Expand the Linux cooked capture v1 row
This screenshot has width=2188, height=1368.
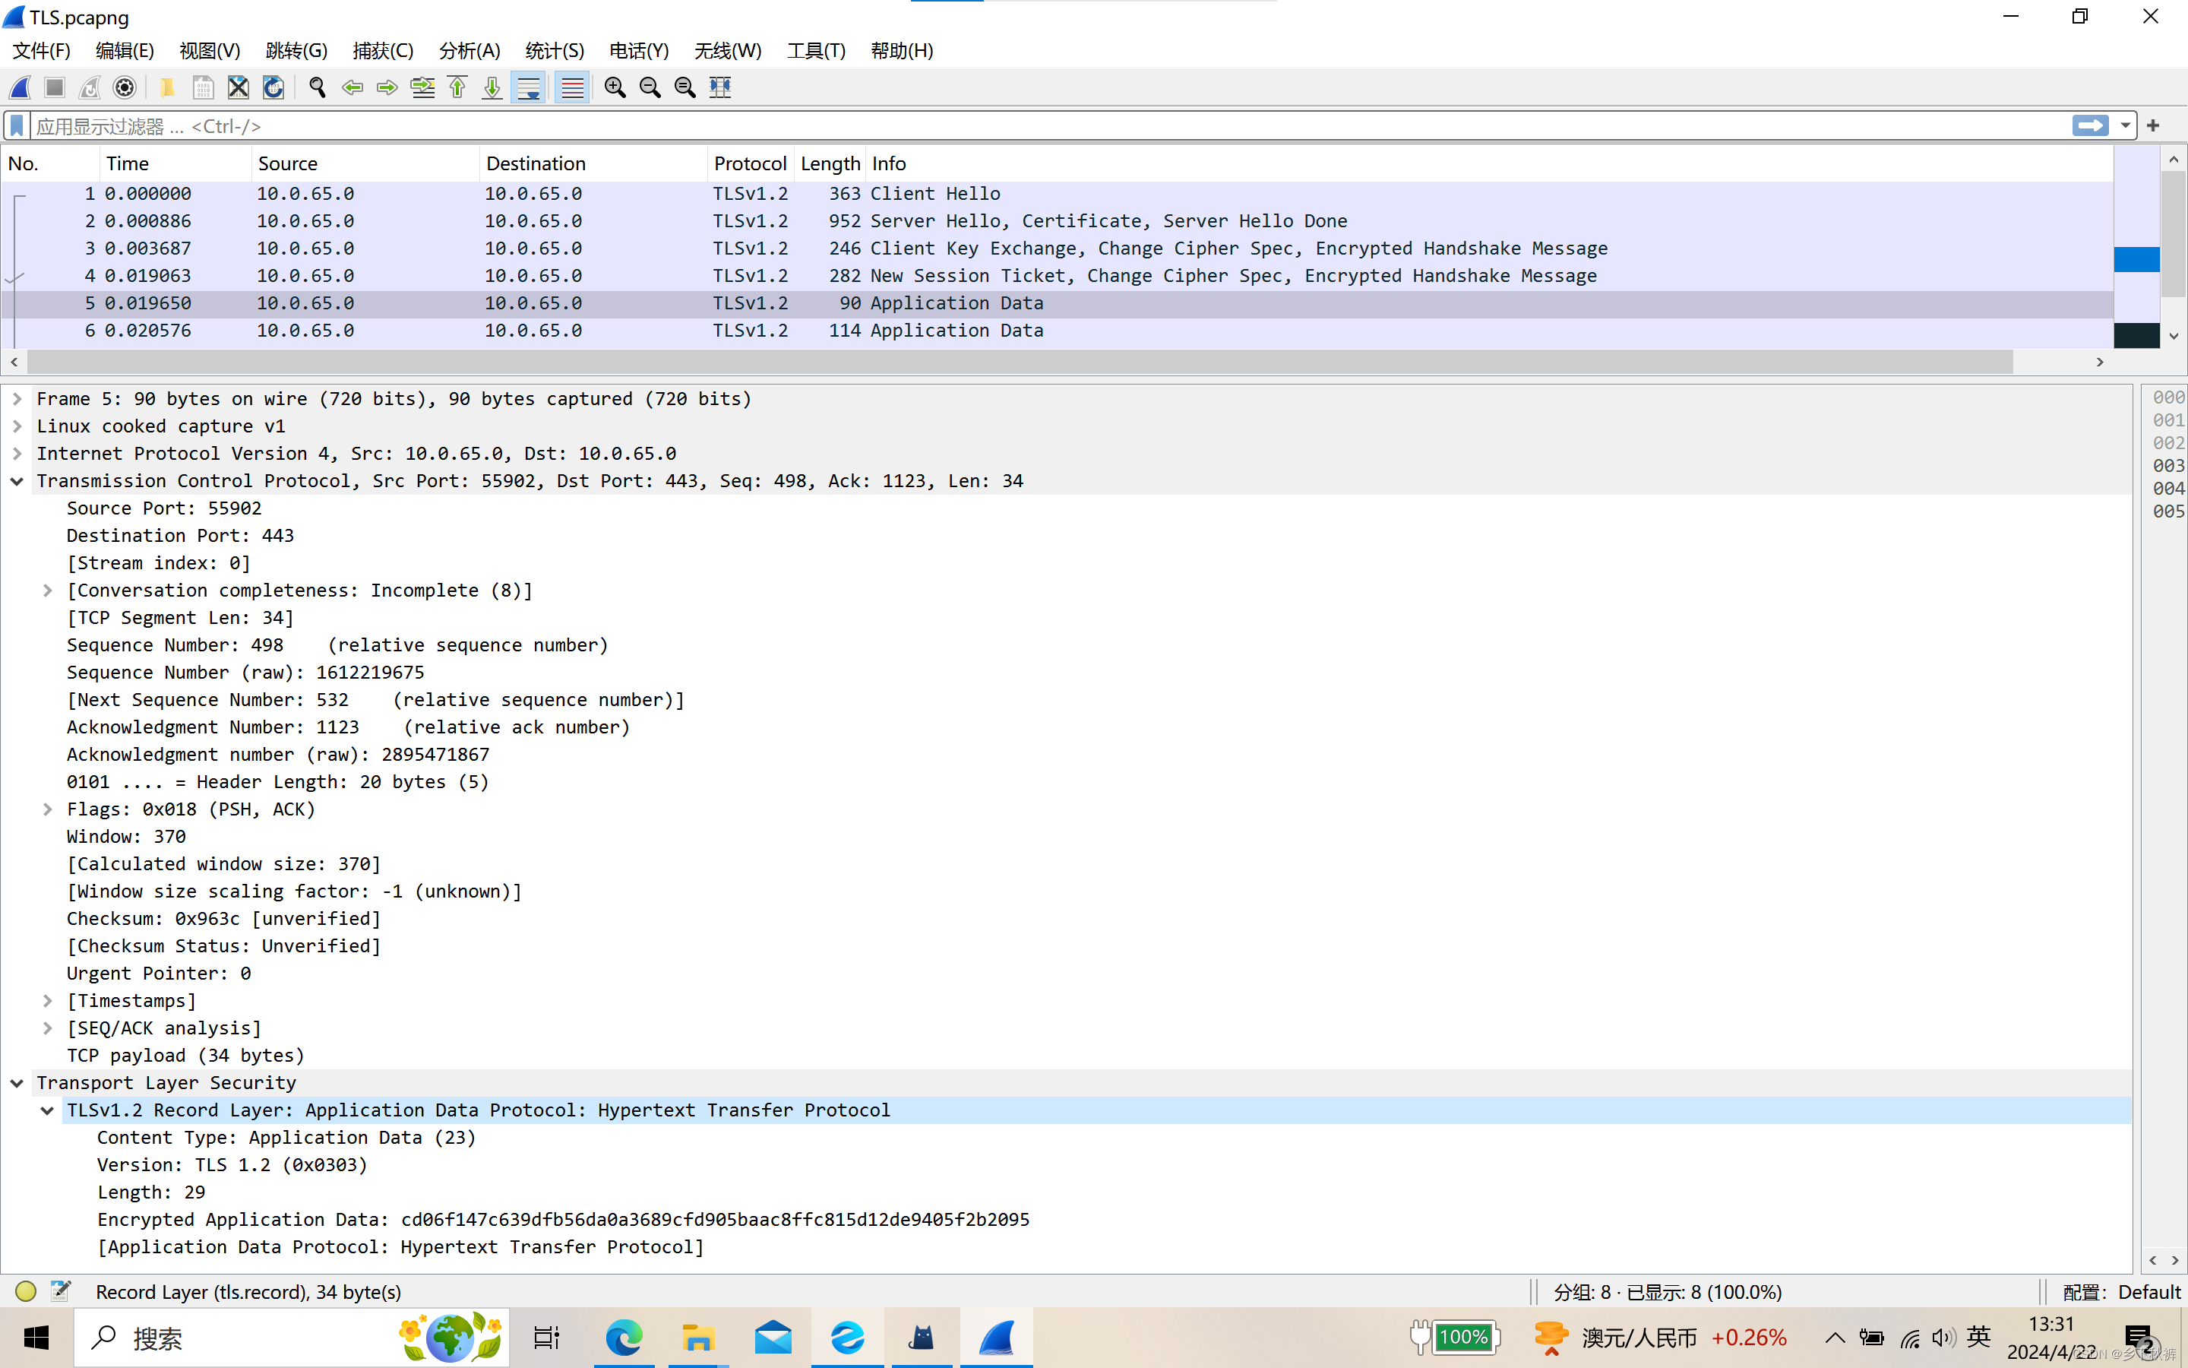pyautogui.click(x=16, y=426)
